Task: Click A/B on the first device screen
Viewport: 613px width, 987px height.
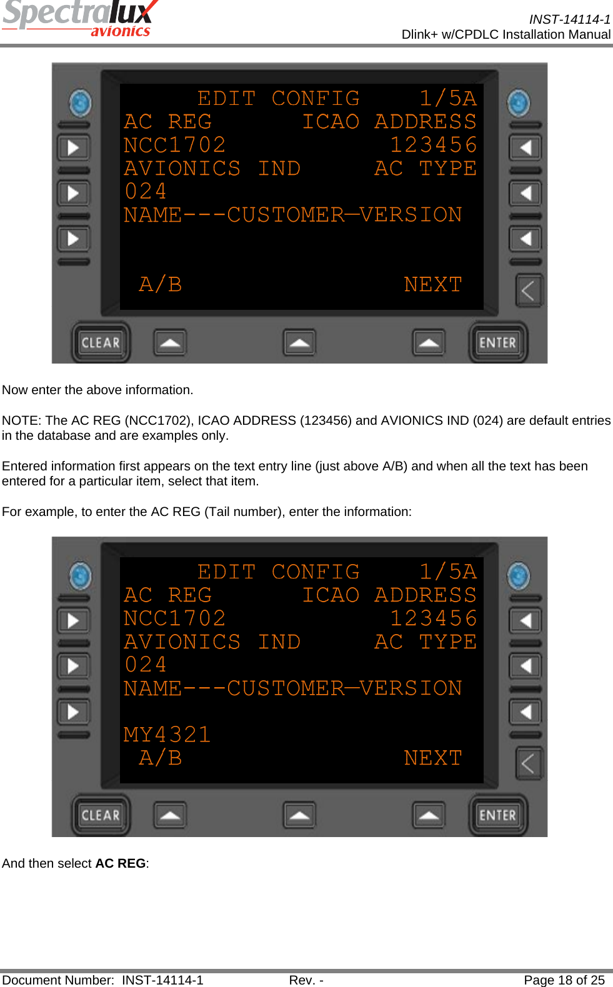Action: tap(161, 285)
